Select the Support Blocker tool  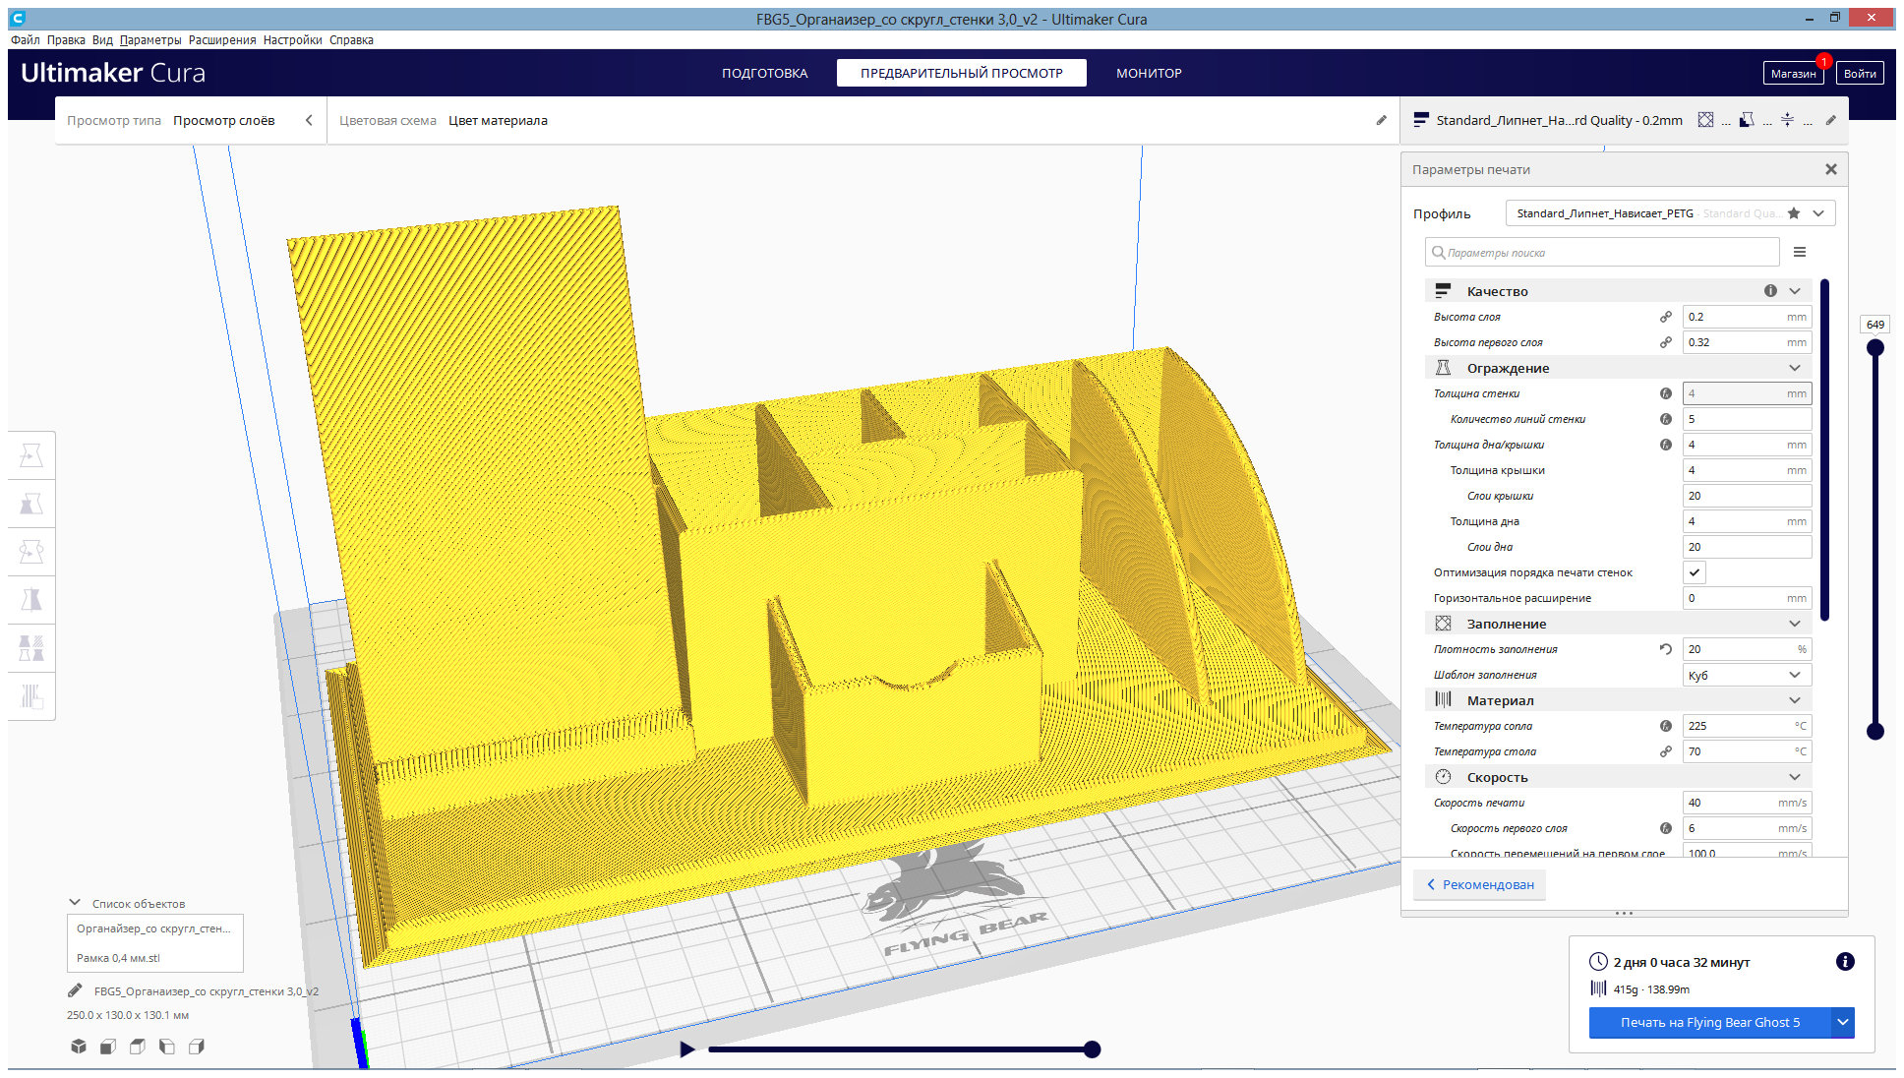pos(31,696)
